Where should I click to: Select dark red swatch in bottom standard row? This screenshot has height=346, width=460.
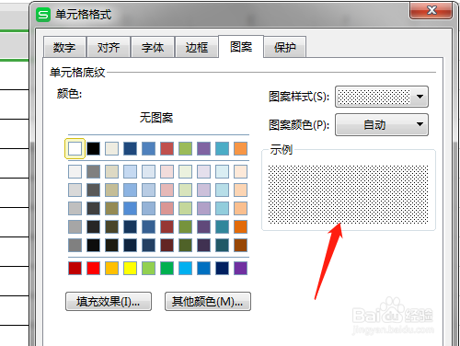pos(75,268)
